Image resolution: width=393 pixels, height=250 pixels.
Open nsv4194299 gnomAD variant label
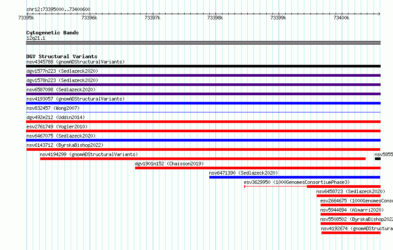[89, 154]
